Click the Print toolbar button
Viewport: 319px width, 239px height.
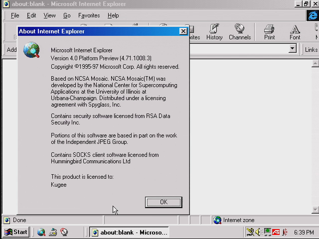[269, 32]
